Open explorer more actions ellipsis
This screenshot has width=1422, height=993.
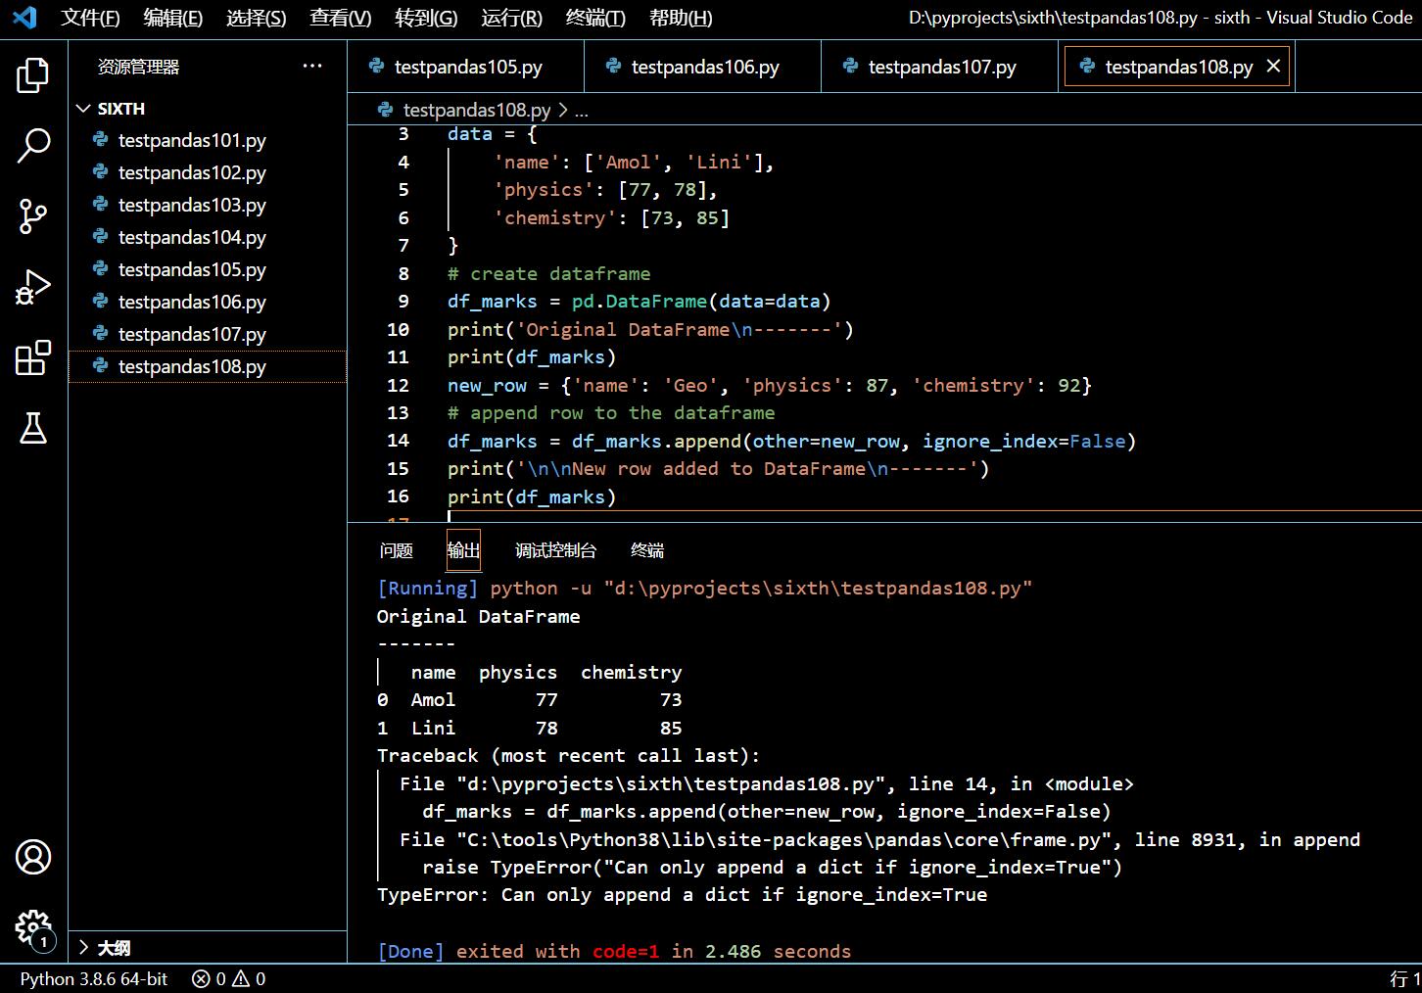[312, 66]
